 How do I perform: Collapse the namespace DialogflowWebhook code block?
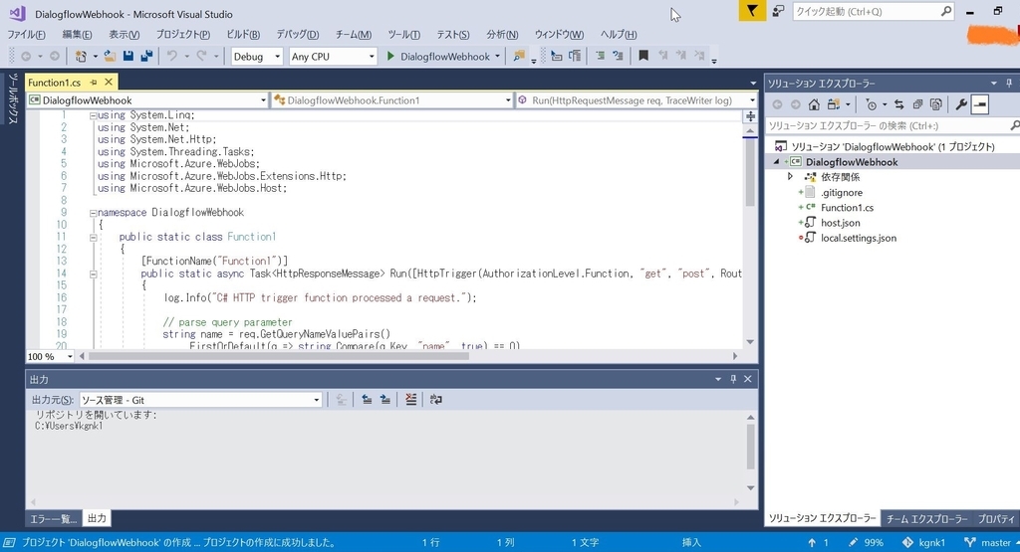point(93,213)
